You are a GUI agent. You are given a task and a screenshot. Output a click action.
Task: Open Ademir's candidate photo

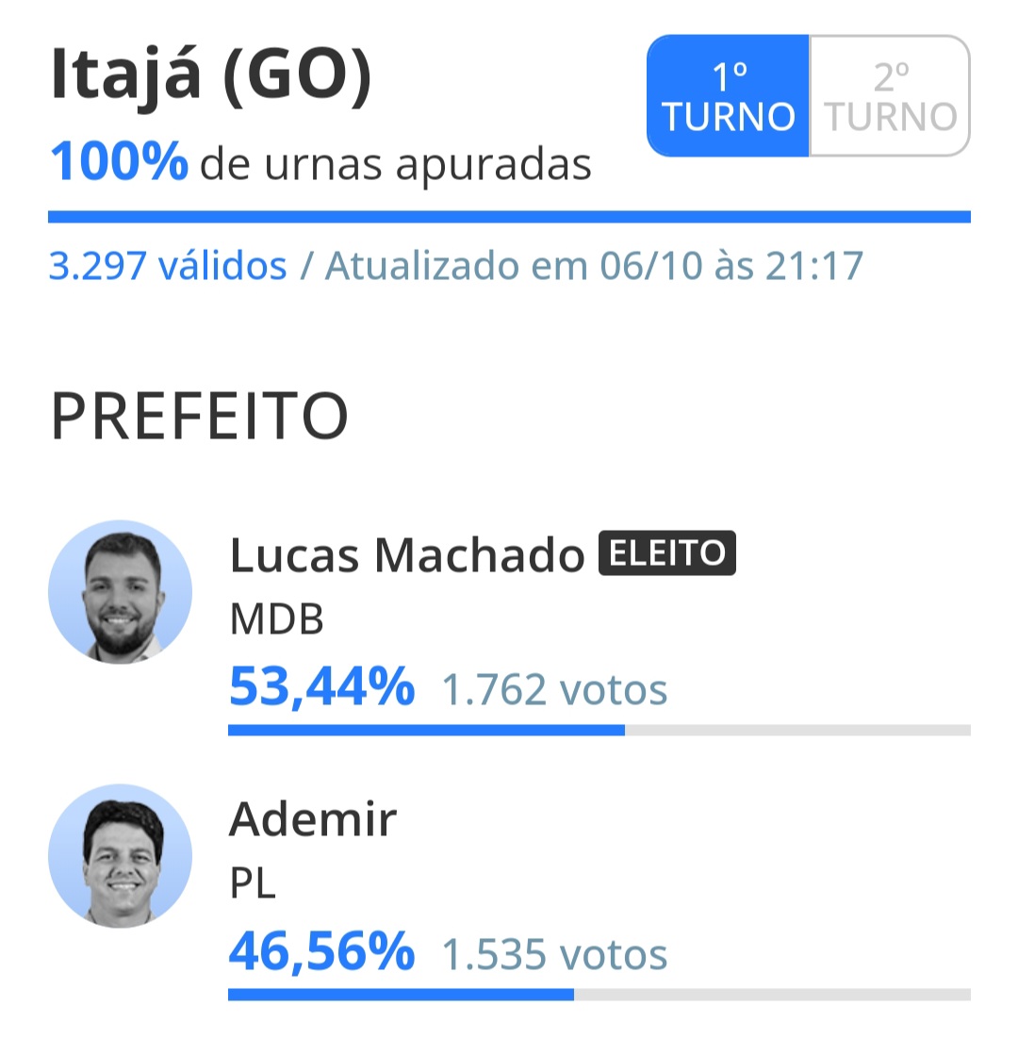[x=121, y=855]
